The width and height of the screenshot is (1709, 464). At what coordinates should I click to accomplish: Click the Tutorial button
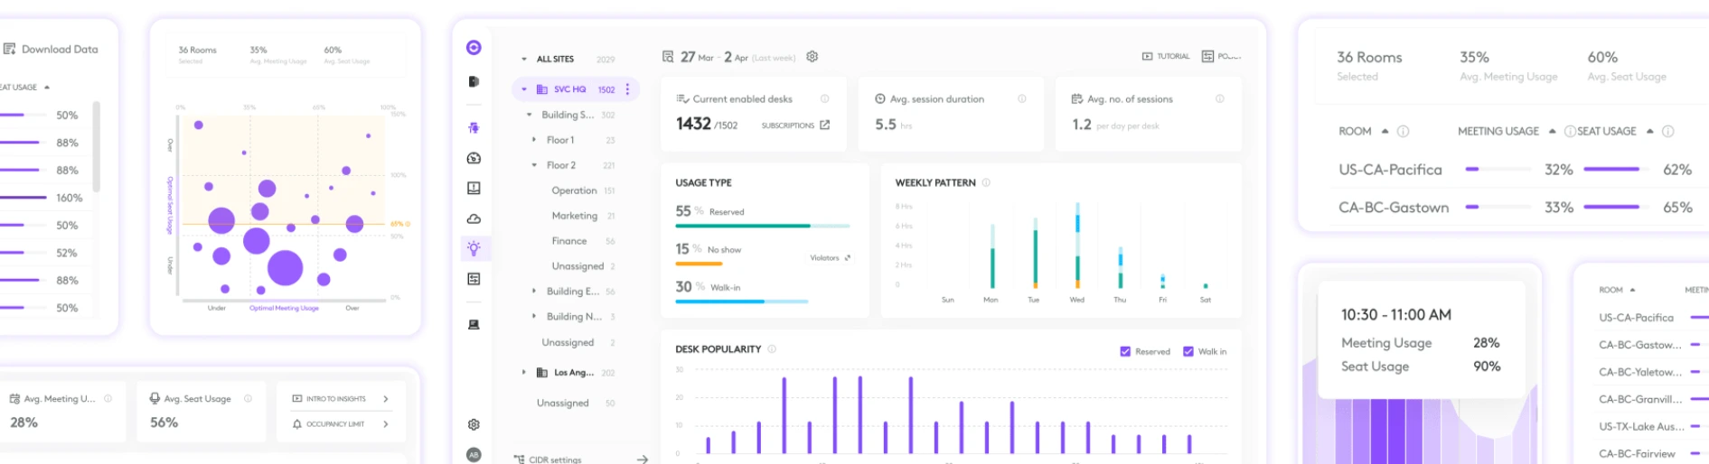coord(1166,57)
